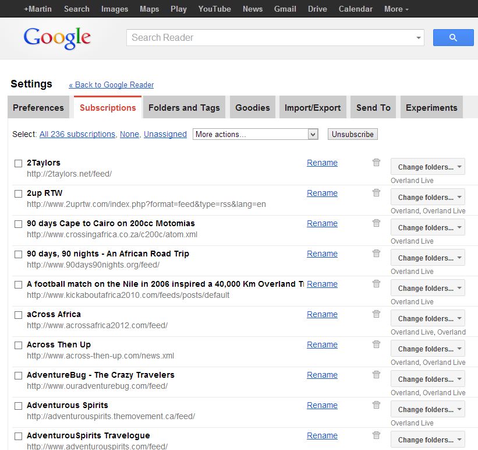Open the Experiments tab
Screen dimensions: 478x450
431,107
